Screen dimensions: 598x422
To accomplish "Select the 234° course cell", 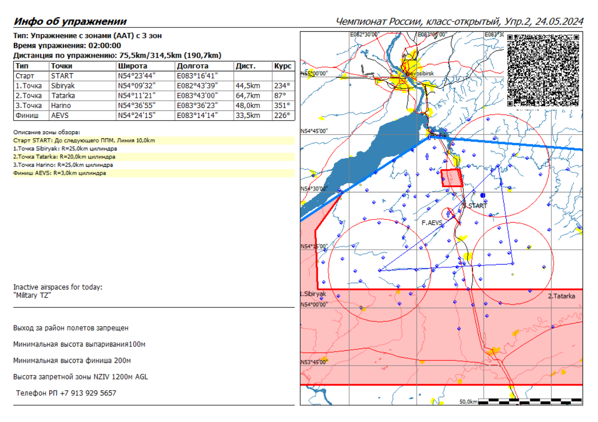I will point(282,86).
